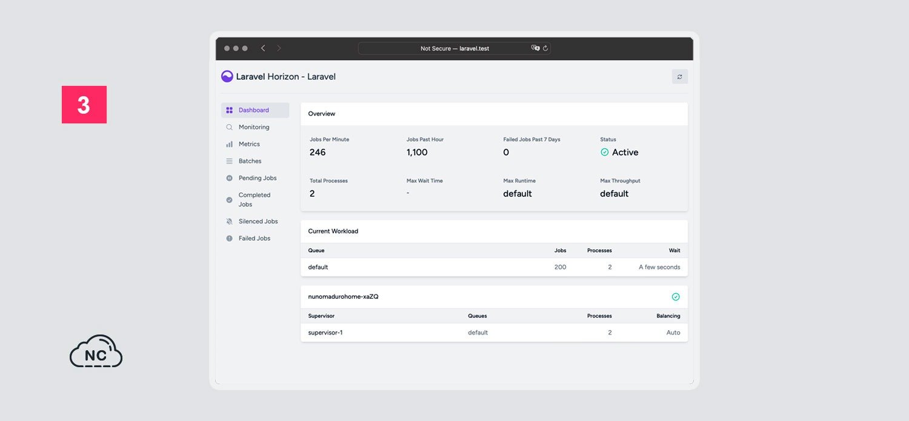Click the default queue row in Current Workload
The image size is (909, 421).
[x=494, y=267]
